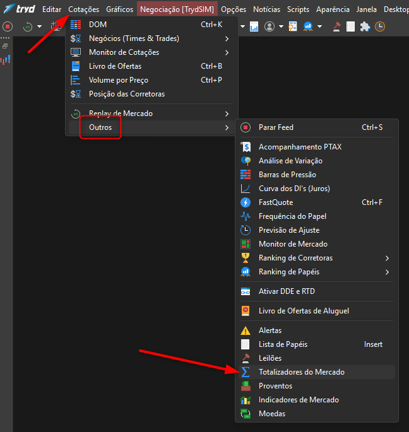Image resolution: width=409 pixels, height=432 pixels.
Task: Select Posição das Corretoras entry
Action: tap(151, 94)
